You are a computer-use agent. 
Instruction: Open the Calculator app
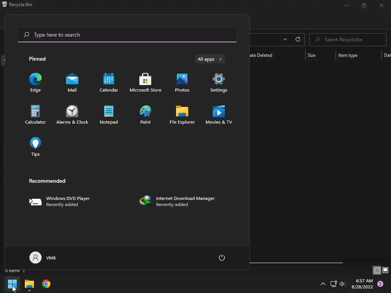[x=36, y=115]
